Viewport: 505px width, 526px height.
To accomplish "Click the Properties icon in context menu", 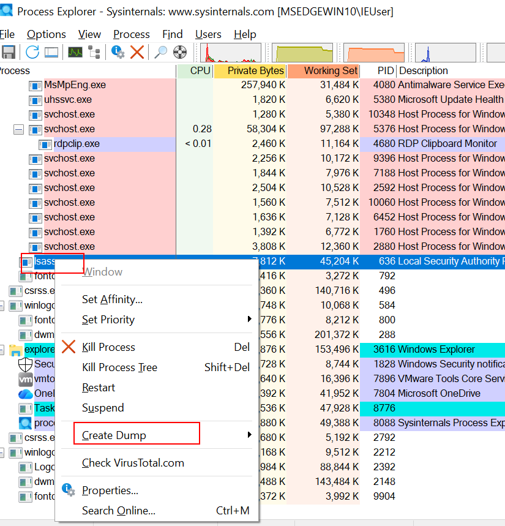I will pos(69,490).
